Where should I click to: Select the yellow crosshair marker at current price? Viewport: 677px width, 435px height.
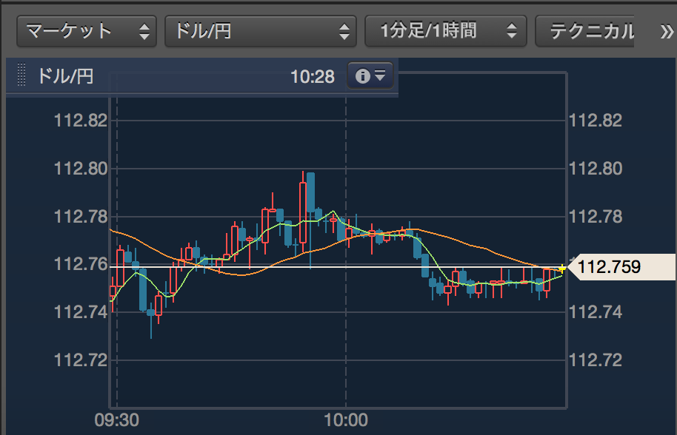(x=562, y=269)
